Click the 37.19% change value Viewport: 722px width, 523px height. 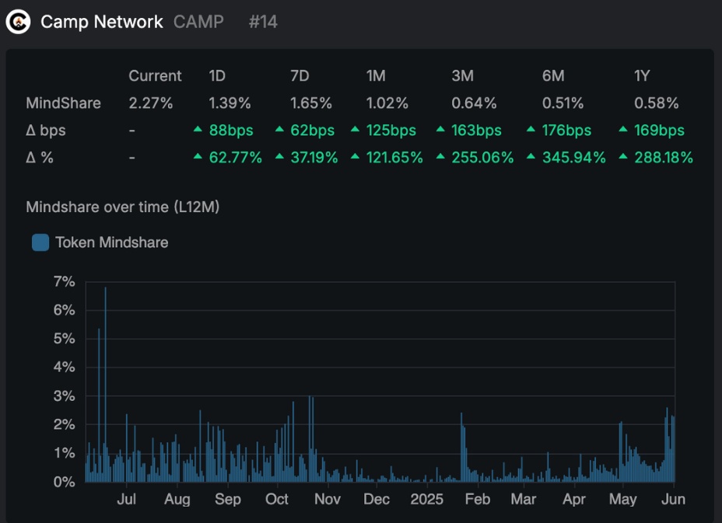coord(314,157)
